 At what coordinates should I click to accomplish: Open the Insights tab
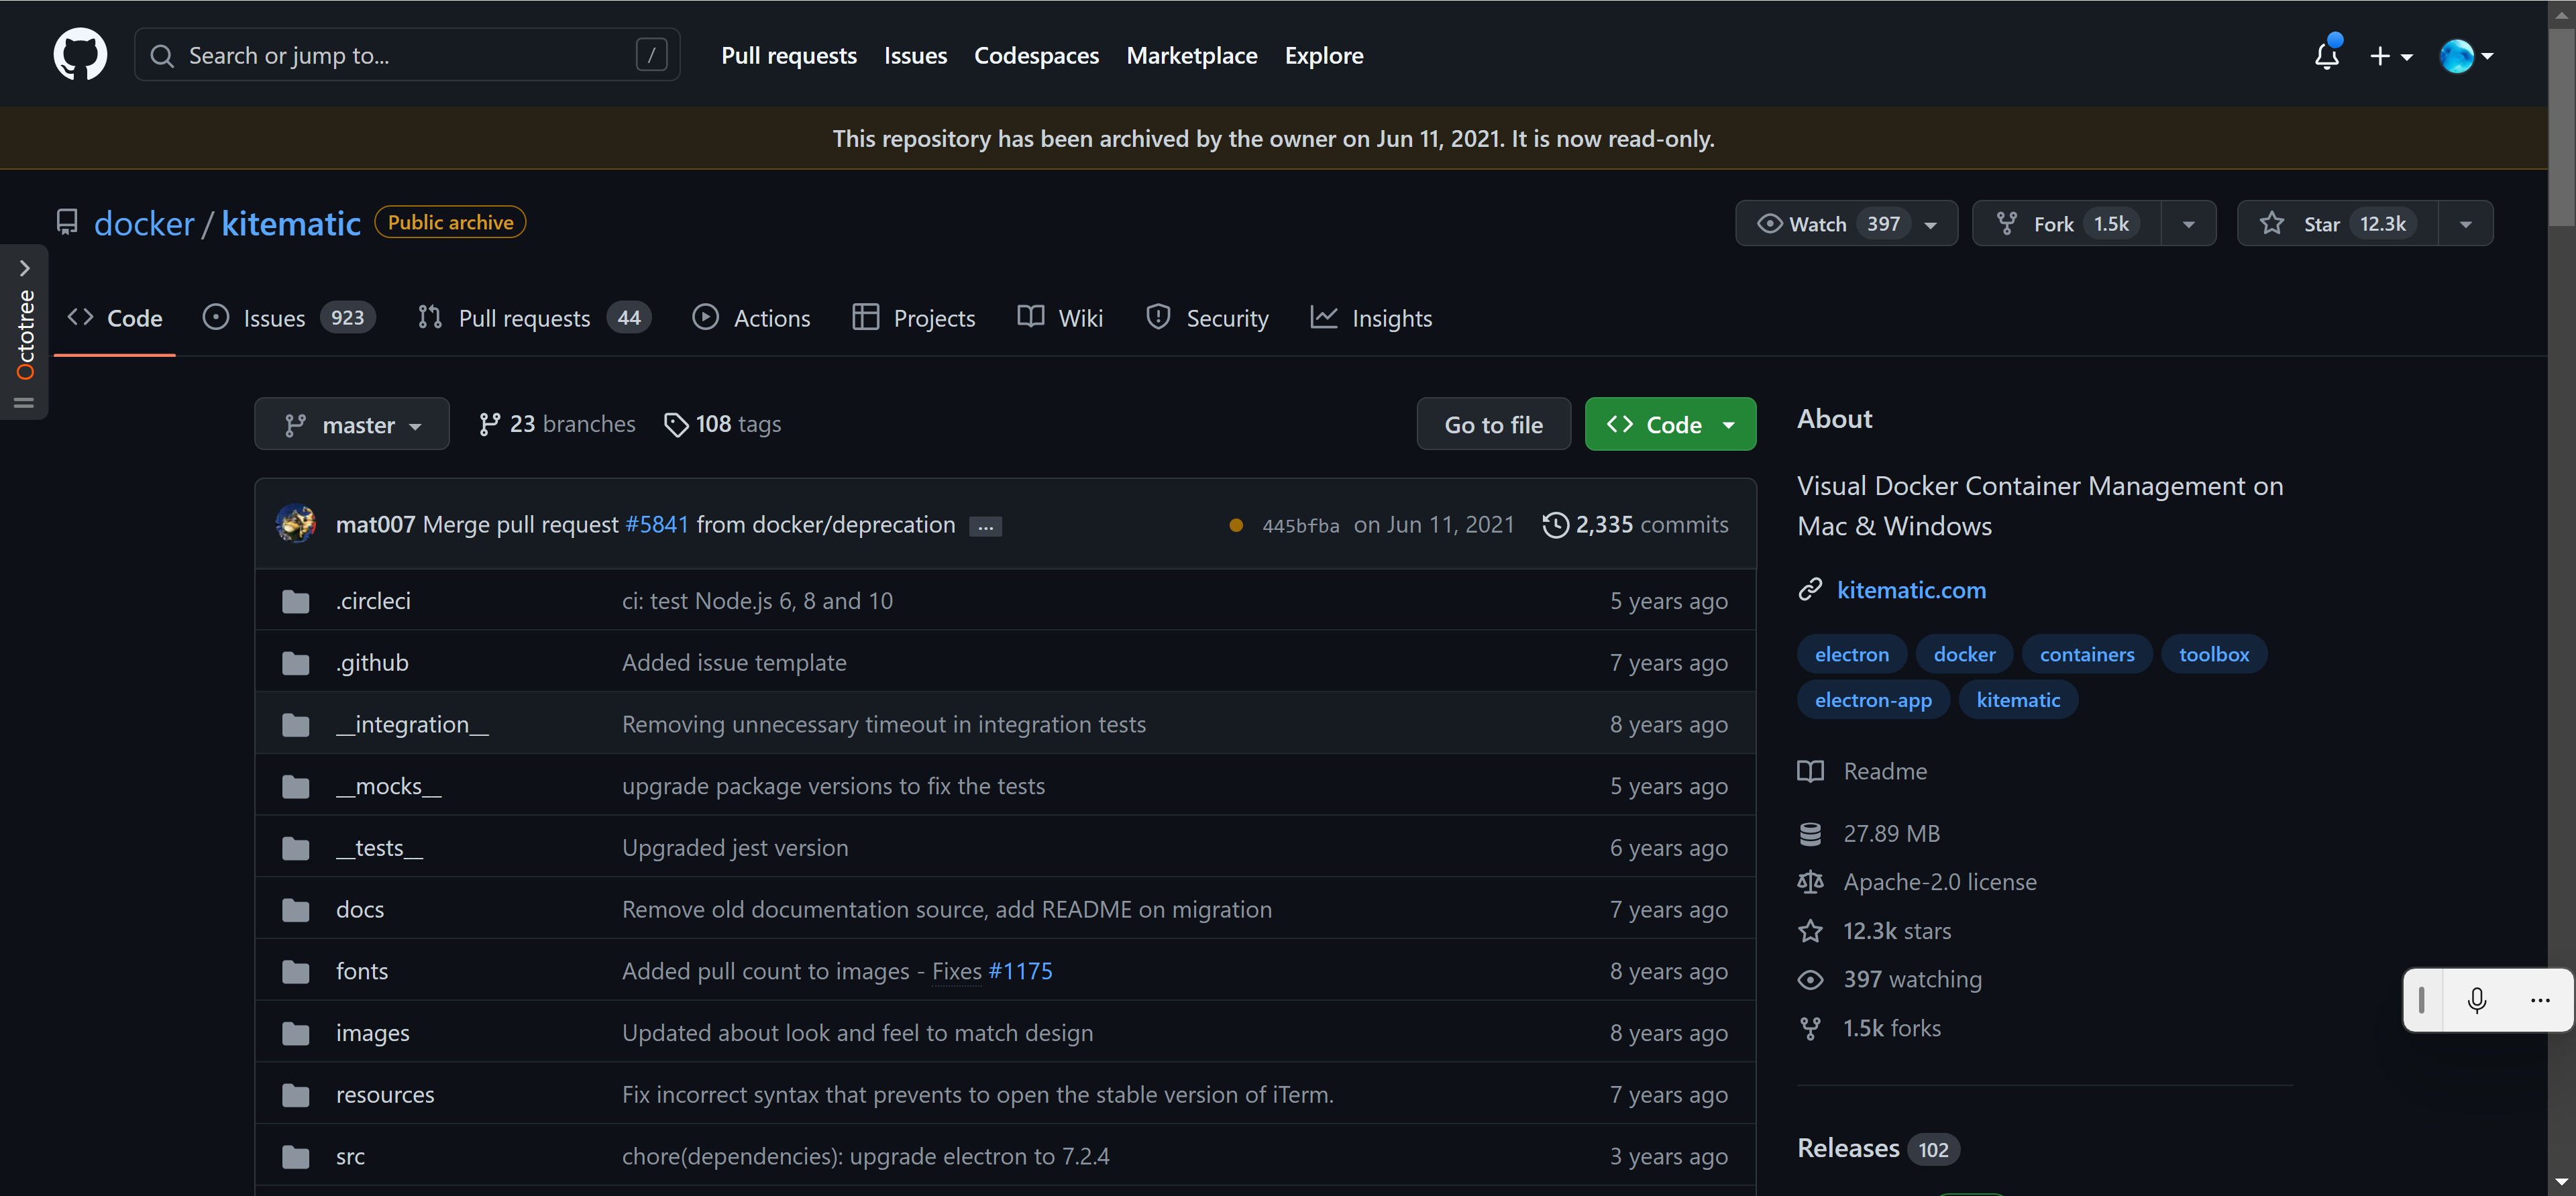coord(1391,318)
